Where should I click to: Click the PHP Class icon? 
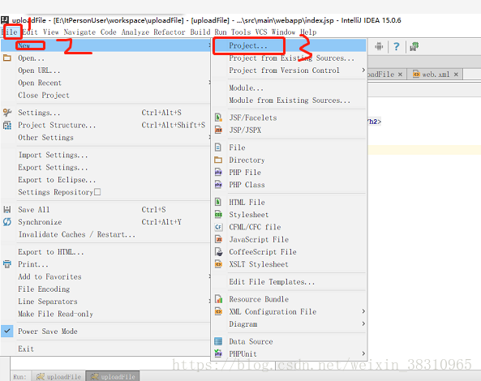click(x=218, y=185)
